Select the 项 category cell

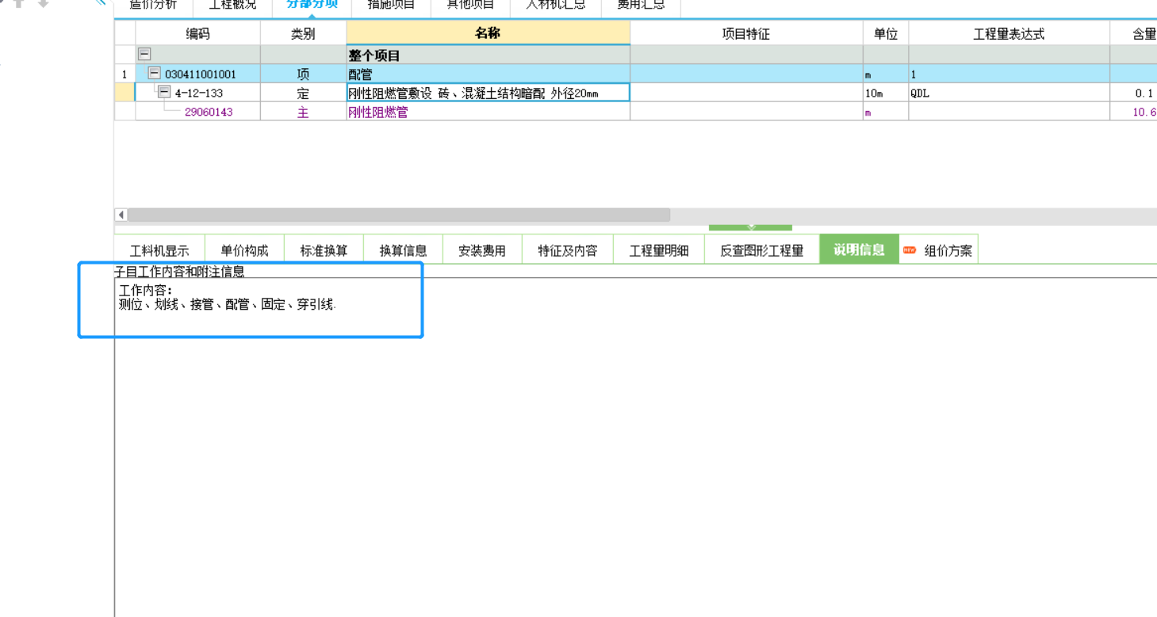(303, 74)
